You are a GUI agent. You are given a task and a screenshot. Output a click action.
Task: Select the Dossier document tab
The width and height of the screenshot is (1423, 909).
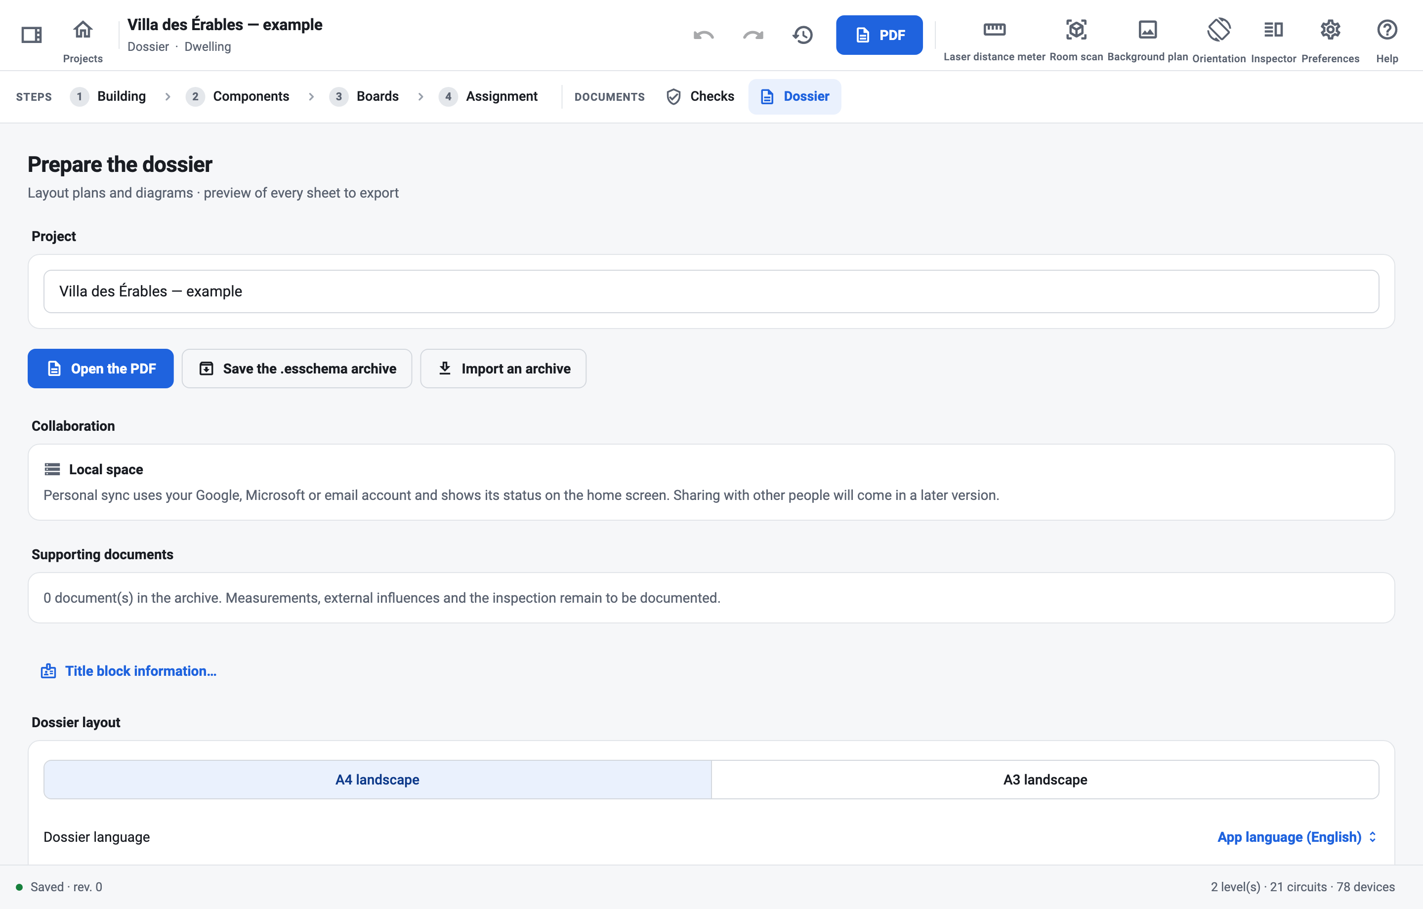tap(794, 96)
